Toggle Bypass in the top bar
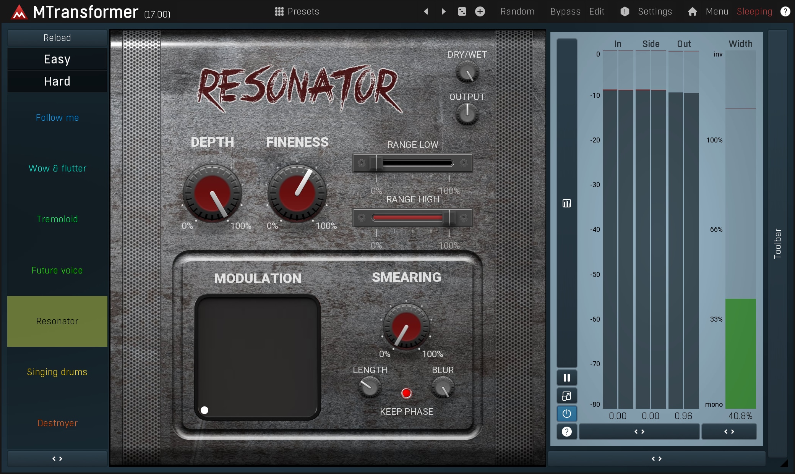Viewport: 795px width, 474px height. coord(565,11)
